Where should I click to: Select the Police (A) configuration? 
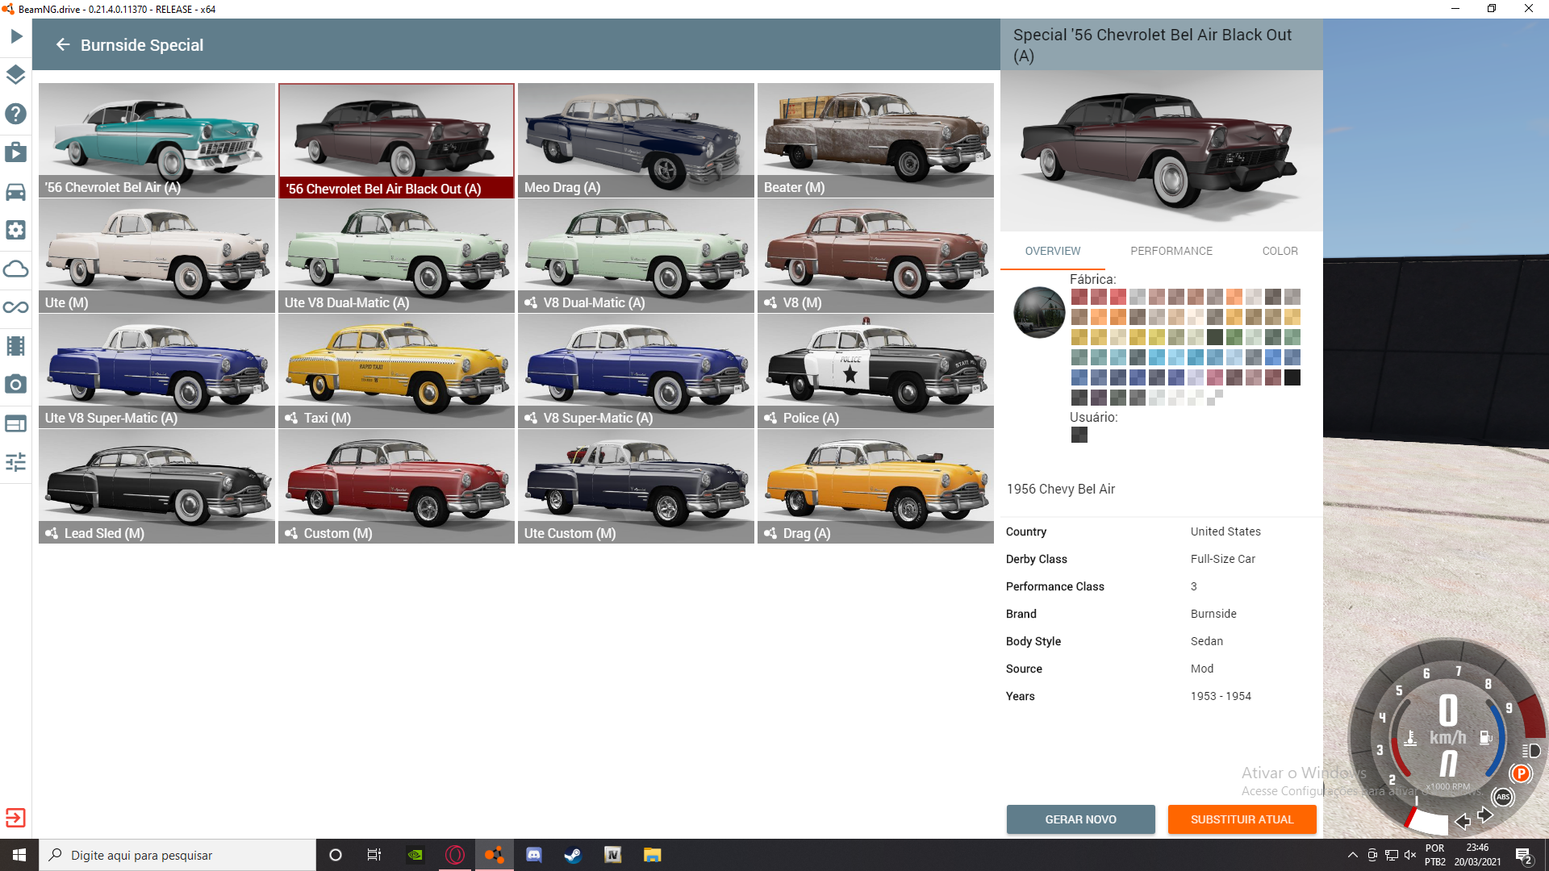[x=875, y=371]
